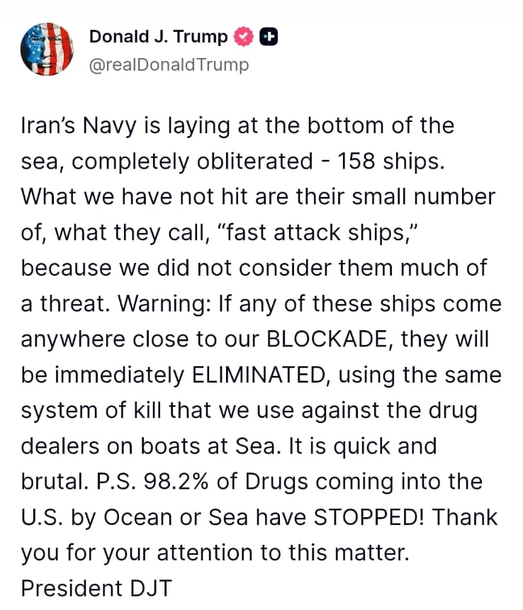
Task: Open the Donald J. Trump display name
Action: (159, 37)
